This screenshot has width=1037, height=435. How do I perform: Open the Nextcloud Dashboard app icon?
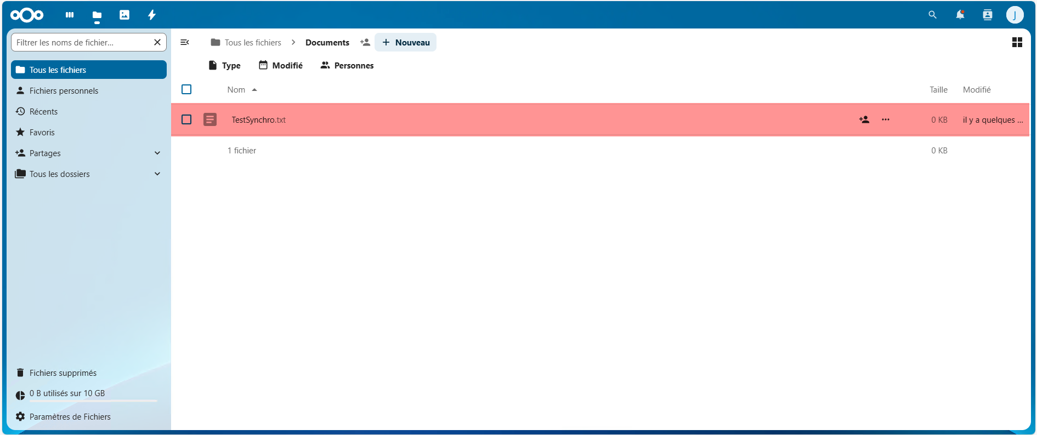pyautogui.click(x=70, y=15)
